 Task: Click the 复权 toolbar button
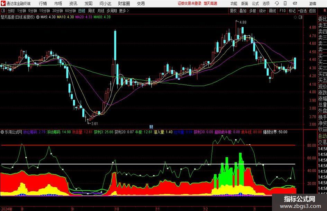coord(233,11)
